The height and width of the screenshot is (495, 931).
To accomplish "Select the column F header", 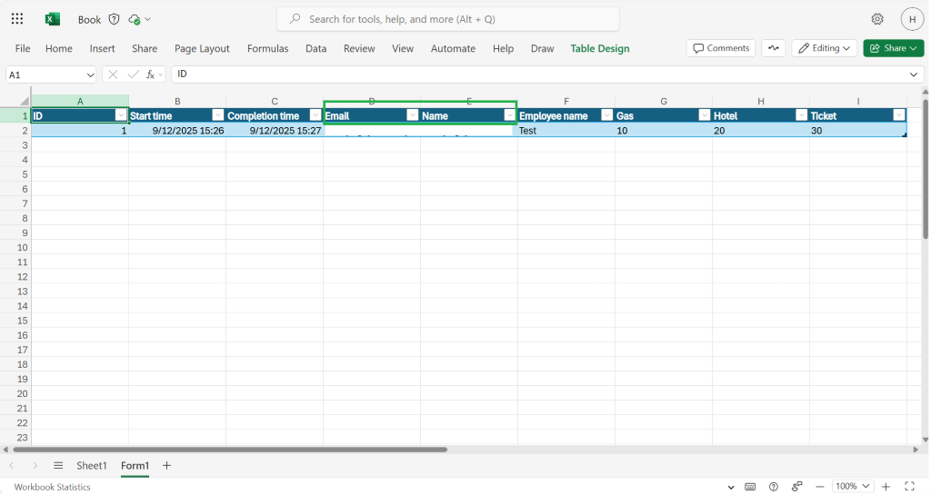I will [566, 102].
